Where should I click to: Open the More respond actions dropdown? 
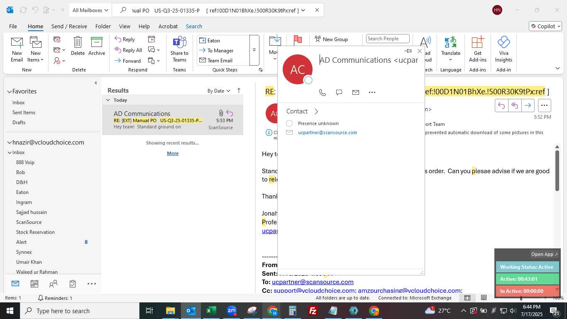154,61
